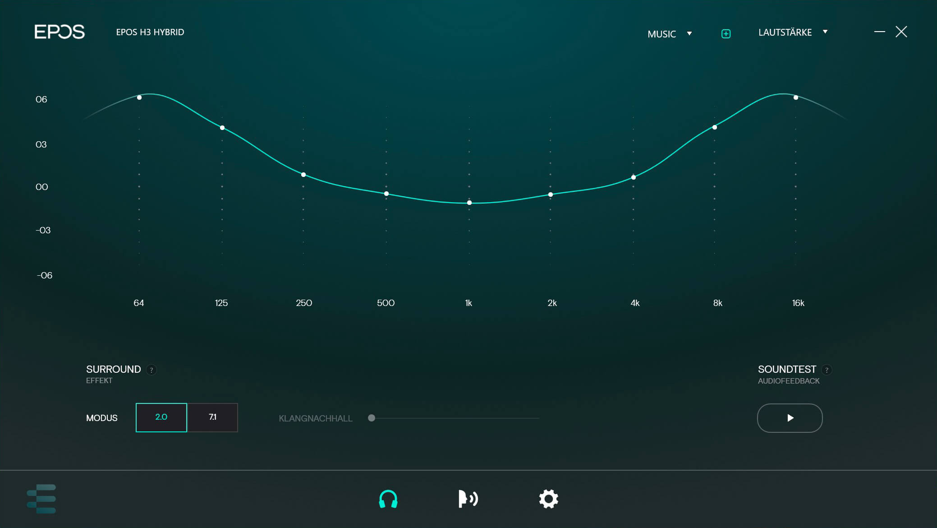Screen dimensions: 937x528
Task: Open the gear settings page
Action: 548,499
